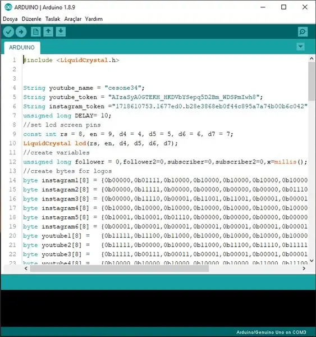Screen dimensions: 316x337
Task: Maximize the Arduino window
Action: coord(284,7)
